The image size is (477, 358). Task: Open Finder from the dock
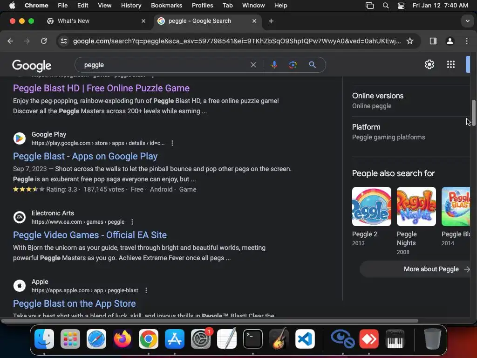pyautogui.click(x=44, y=339)
